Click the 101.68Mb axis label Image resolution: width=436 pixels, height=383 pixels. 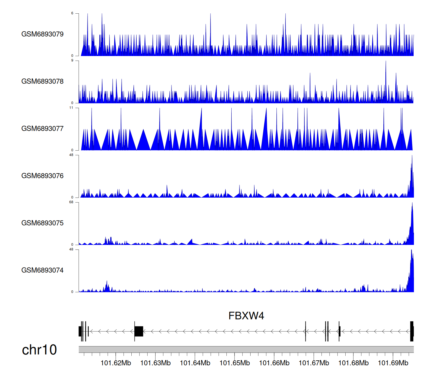353,363
